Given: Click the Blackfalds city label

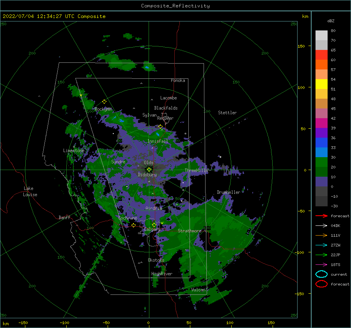Looking at the screenshot, I should [166, 108].
